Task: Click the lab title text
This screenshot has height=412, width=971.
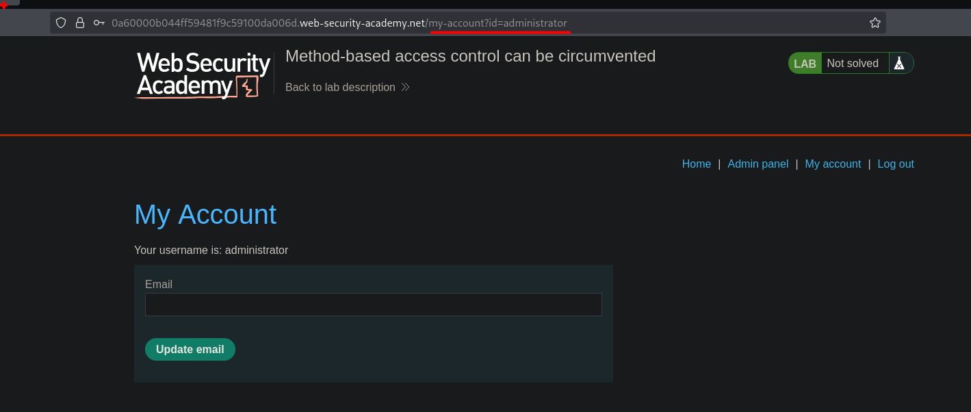Action: (x=470, y=55)
